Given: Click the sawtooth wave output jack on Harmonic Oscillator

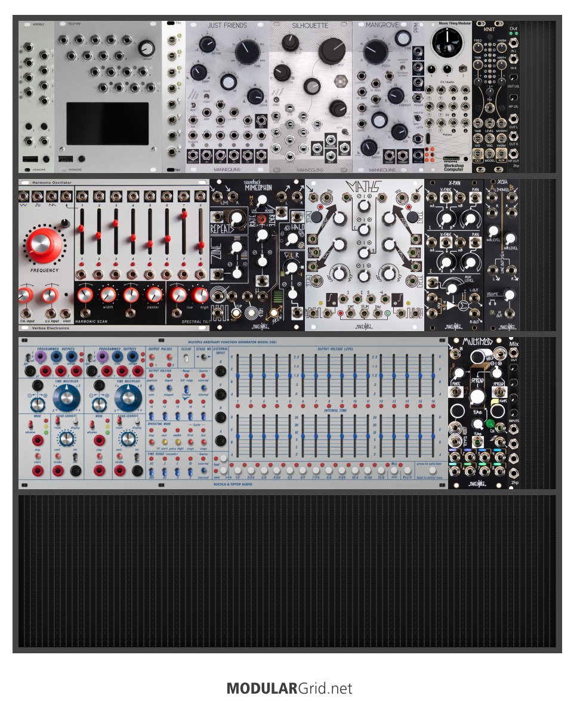Looking at the screenshot, I should (52, 196).
